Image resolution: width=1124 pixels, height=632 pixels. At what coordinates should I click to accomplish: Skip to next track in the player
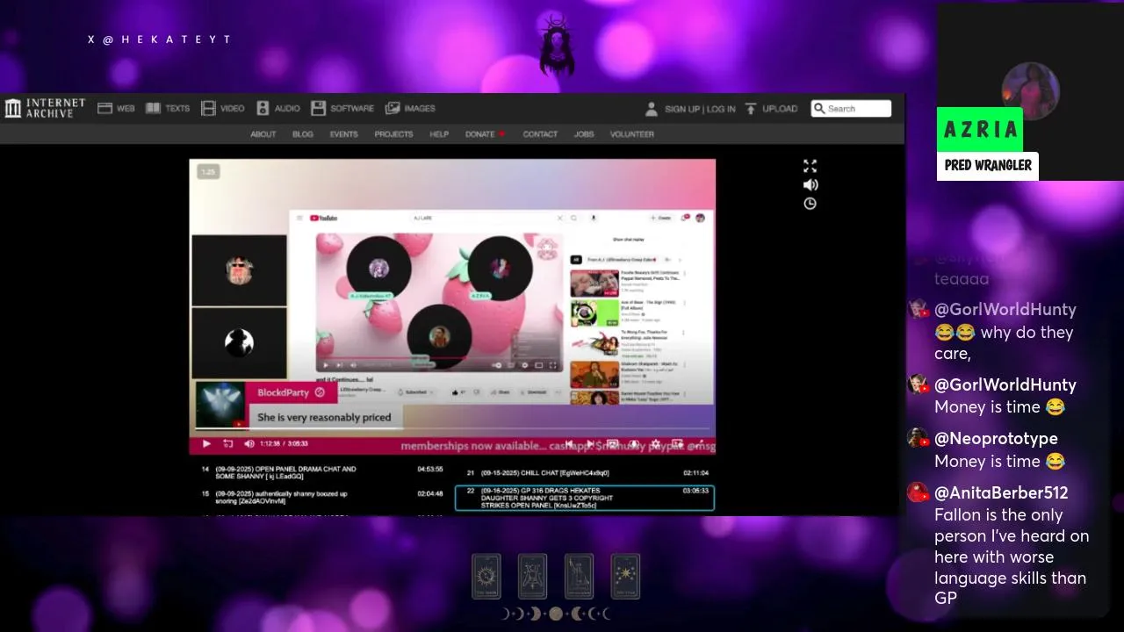tap(590, 445)
